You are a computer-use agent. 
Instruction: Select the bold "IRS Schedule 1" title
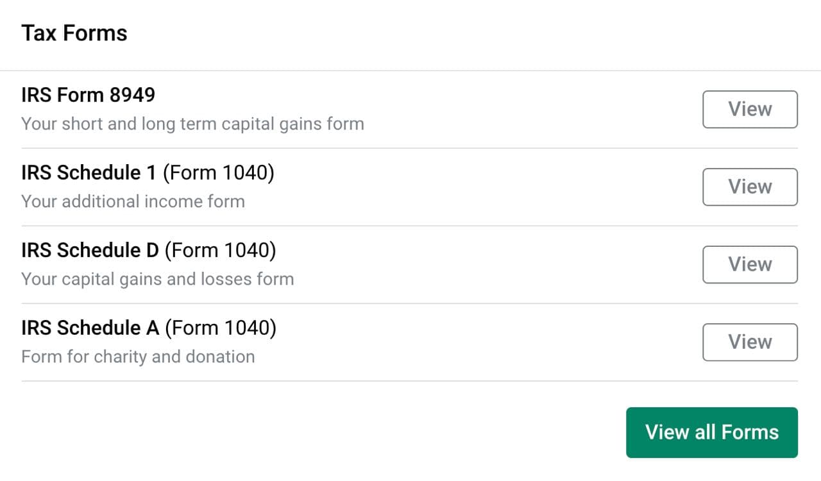tap(89, 173)
